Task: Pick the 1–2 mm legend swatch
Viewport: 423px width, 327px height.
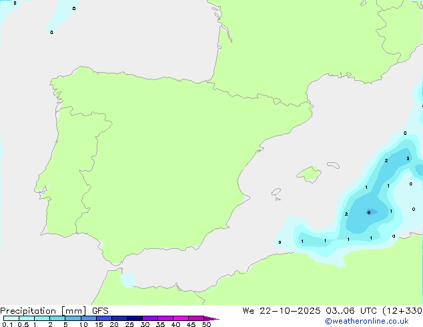Action: point(42,318)
